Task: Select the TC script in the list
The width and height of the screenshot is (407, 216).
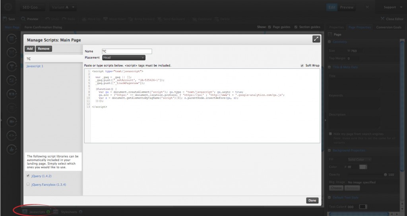Action: coord(53,58)
